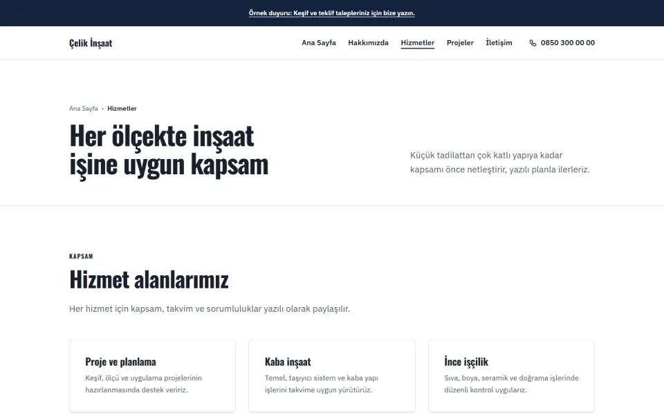Click the Sıva, boya, seramik description
Image resolution: width=664 pixels, height=415 pixels.
point(511,384)
